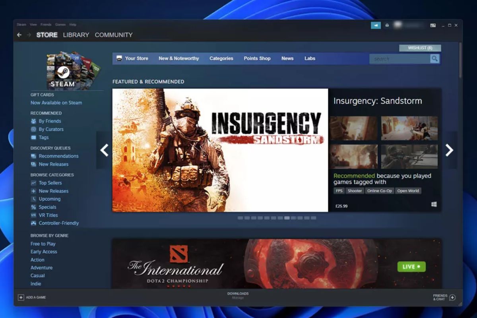Click the Insurgency: Sandstorm title text
This screenshot has width=477, height=318.
click(x=378, y=101)
